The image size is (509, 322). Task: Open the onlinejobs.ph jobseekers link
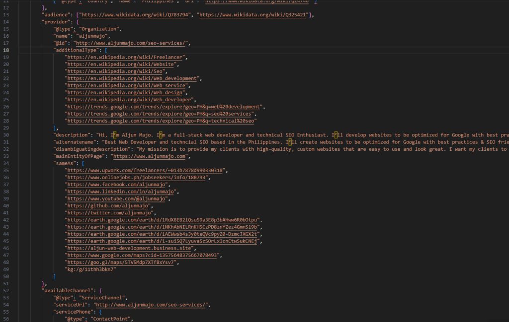tap(136, 178)
